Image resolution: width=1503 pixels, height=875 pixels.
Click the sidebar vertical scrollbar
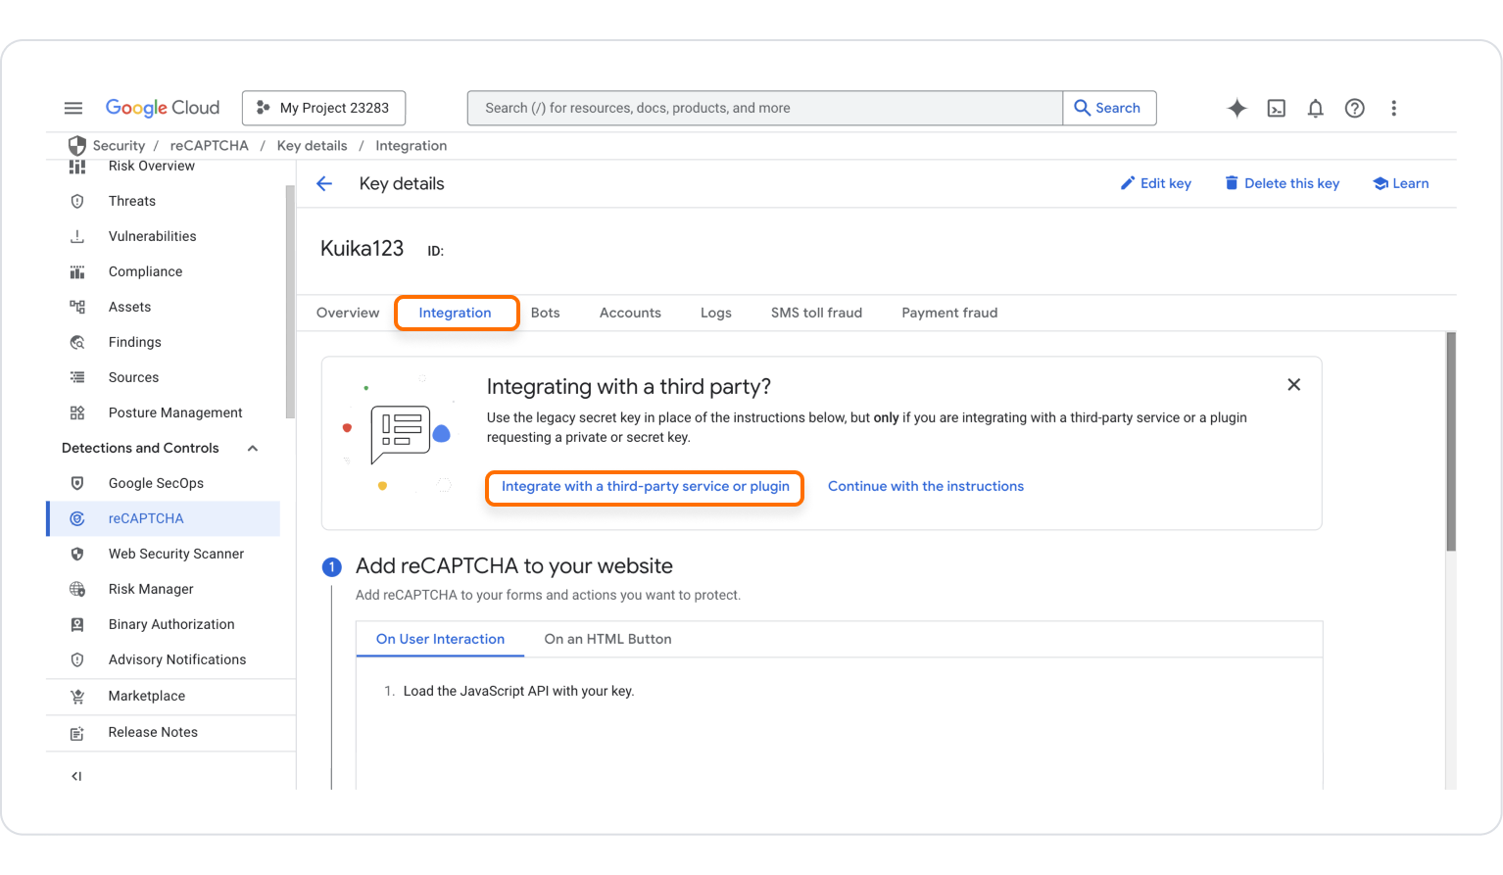coord(290,302)
